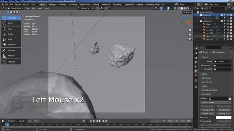The image size is (234, 131).
Task: Click the Audio Channel field
Action: click(216, 103)
